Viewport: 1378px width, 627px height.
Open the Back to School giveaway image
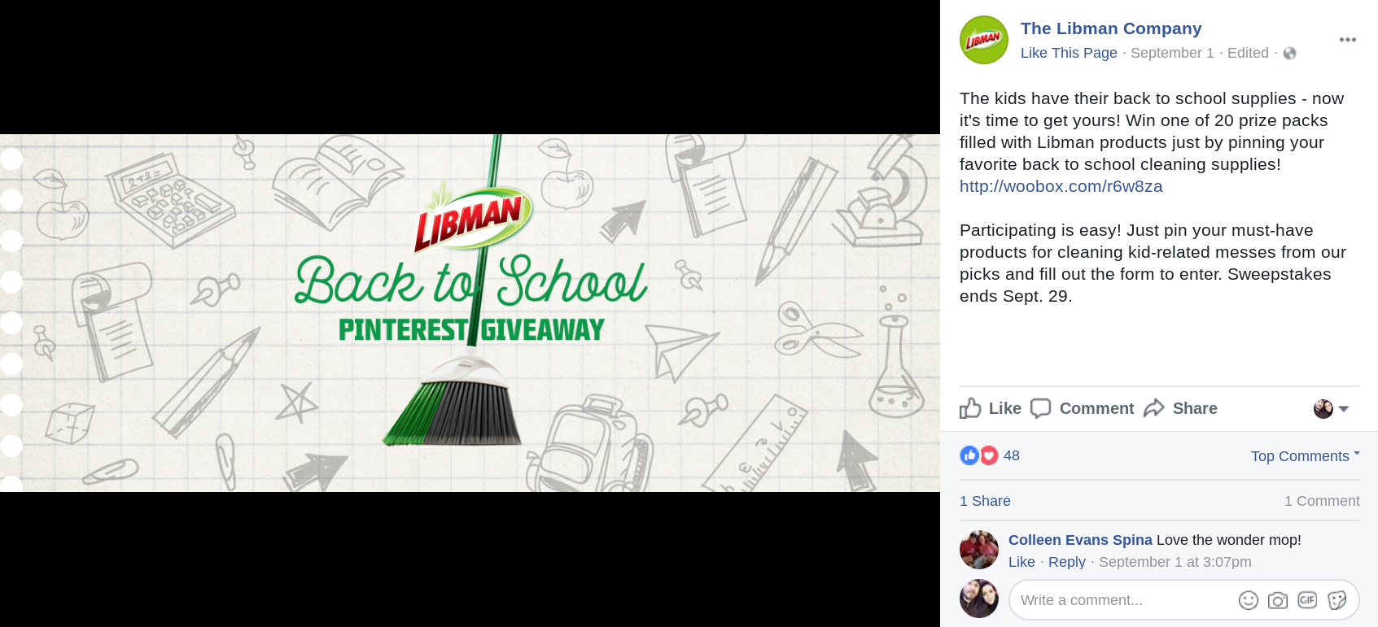pos(470,313)
